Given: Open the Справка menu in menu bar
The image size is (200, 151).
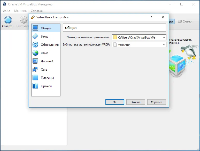Looking at the screenshot, I should coord(37,11).
